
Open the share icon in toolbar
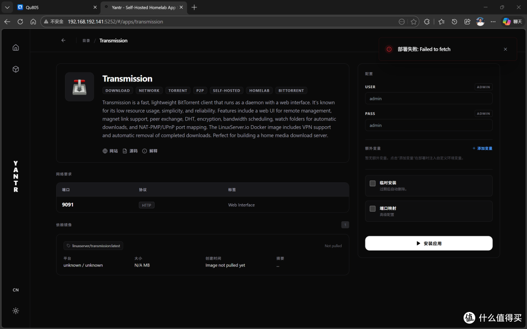467,21
